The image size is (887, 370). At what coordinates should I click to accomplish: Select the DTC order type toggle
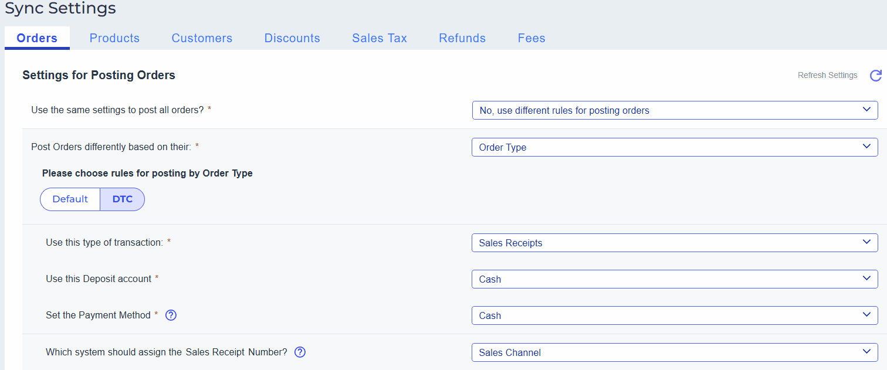pos(123,199)
